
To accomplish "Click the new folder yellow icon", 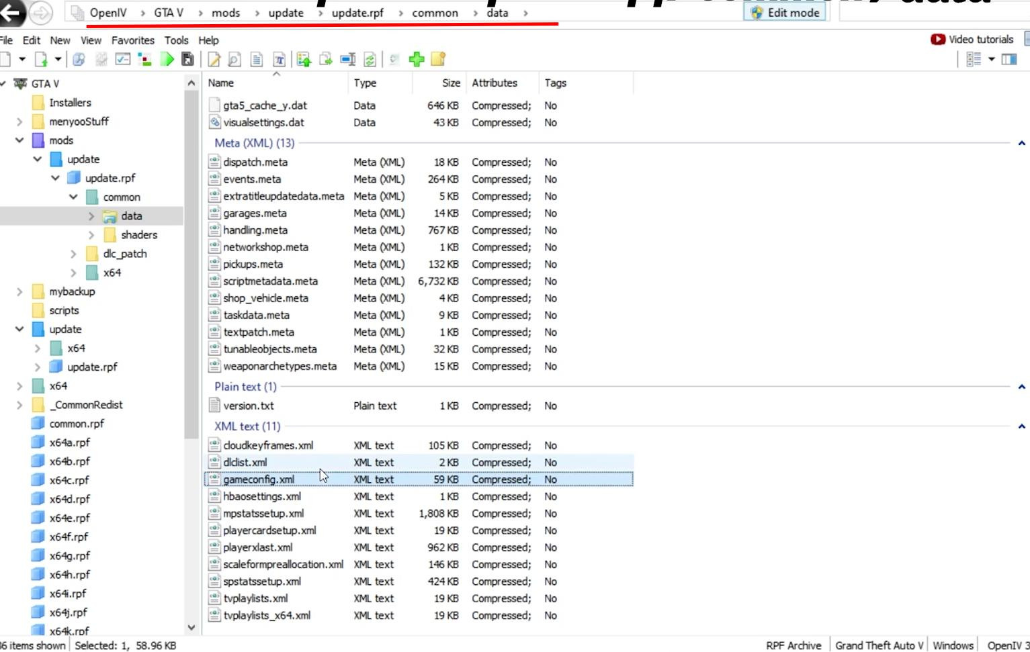I will coord(439,59).
